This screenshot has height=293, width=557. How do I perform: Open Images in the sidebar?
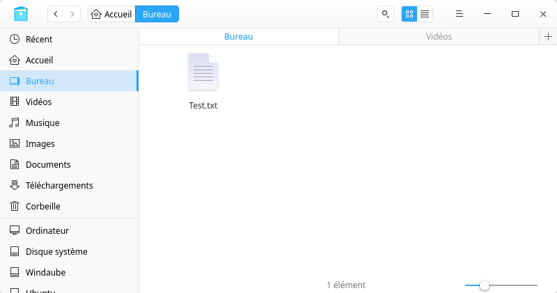(69, 144)
